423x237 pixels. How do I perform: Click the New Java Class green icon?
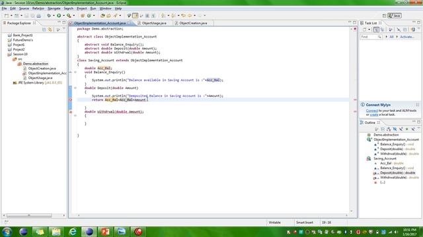click(x=89, y=16)
